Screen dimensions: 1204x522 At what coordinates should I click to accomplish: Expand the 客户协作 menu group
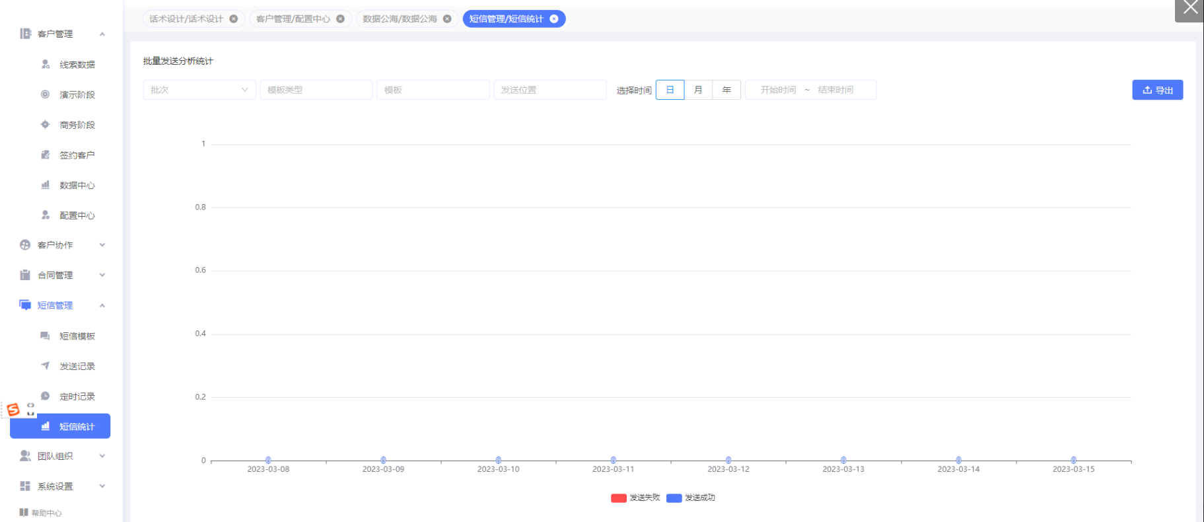point(63,245)
